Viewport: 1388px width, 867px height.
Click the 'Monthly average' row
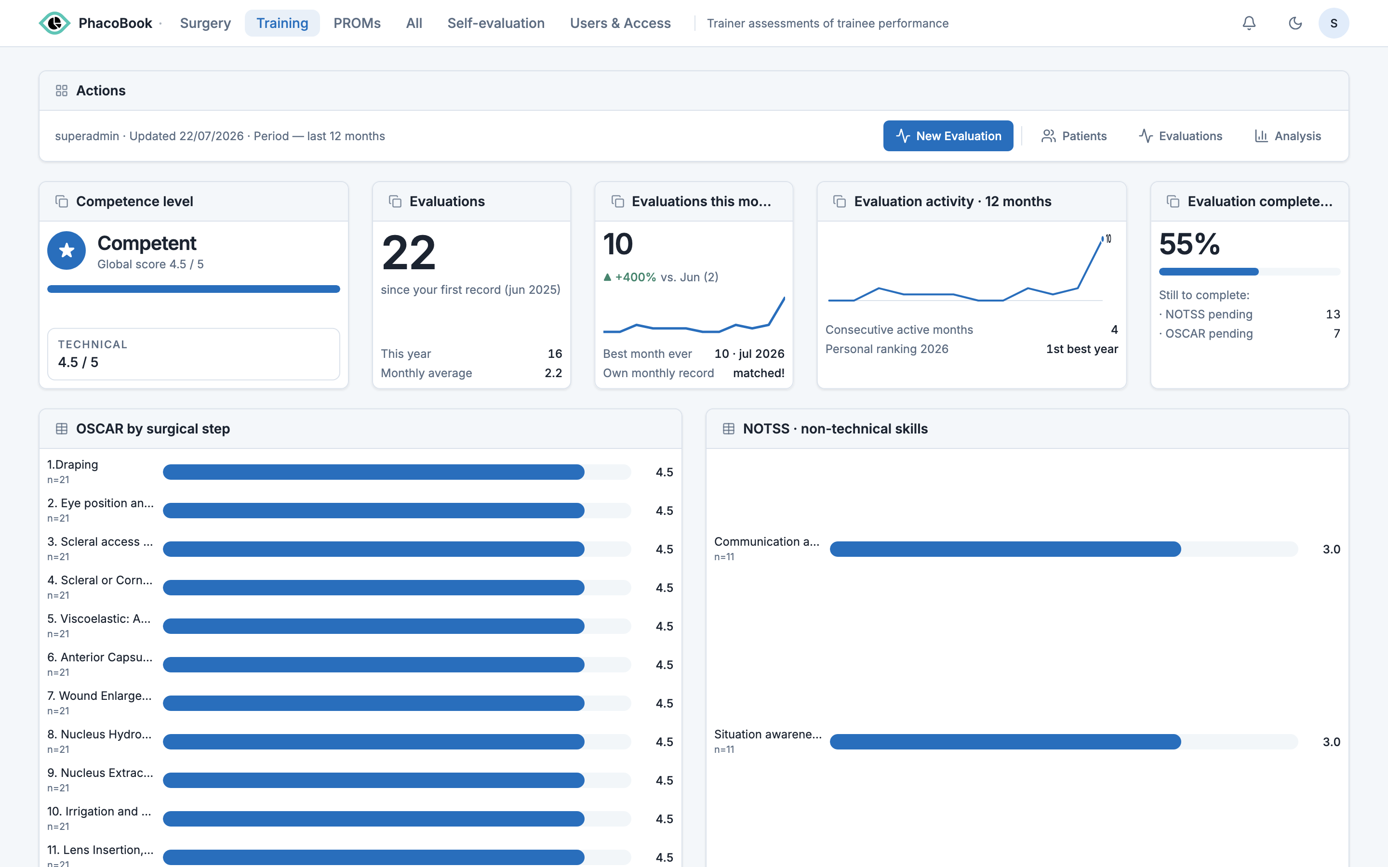471,373
